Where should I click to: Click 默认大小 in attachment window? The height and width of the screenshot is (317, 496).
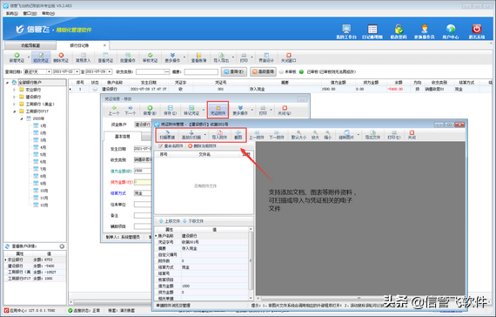298,135
